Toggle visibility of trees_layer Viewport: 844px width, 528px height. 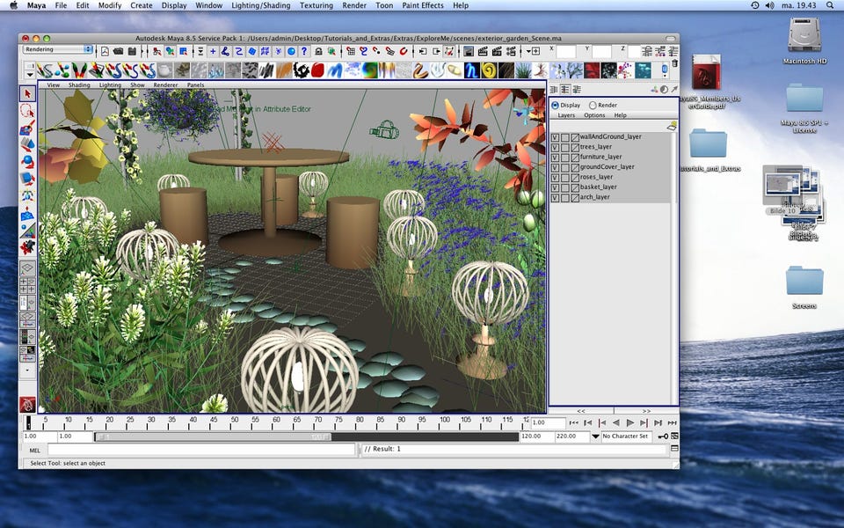click(555, 147)
